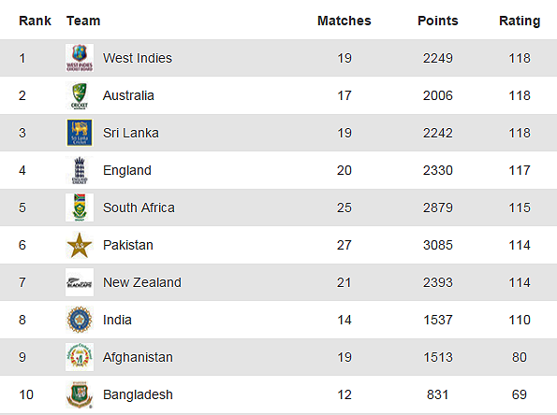Image resolution: width=557 pixels, height=415 pixels.
Task: Click the West Indies cricket board logo
Action: coord(80,58)
